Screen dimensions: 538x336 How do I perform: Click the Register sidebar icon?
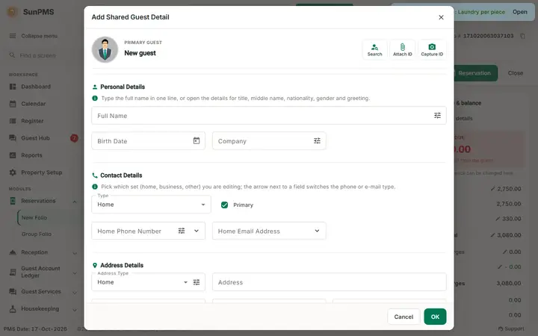point(13,121)
